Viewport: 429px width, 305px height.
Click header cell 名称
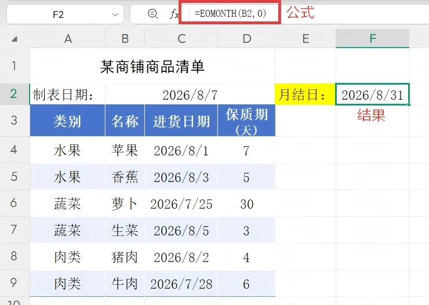coord(125,121)
